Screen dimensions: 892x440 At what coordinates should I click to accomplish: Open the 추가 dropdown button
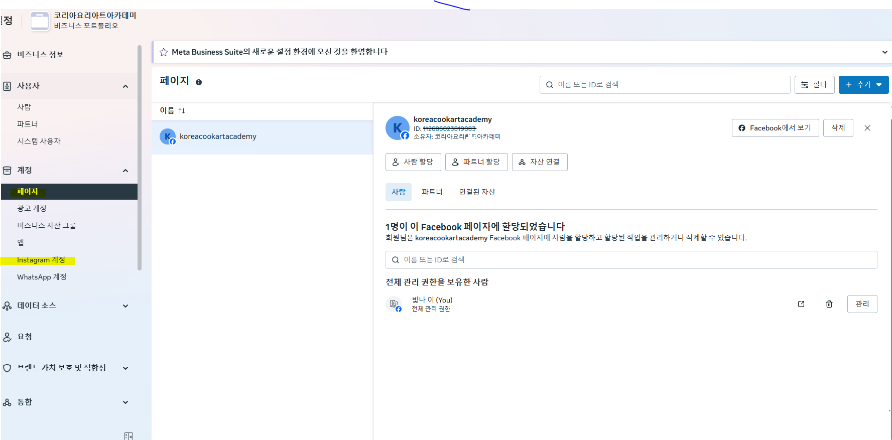point(863,85)
